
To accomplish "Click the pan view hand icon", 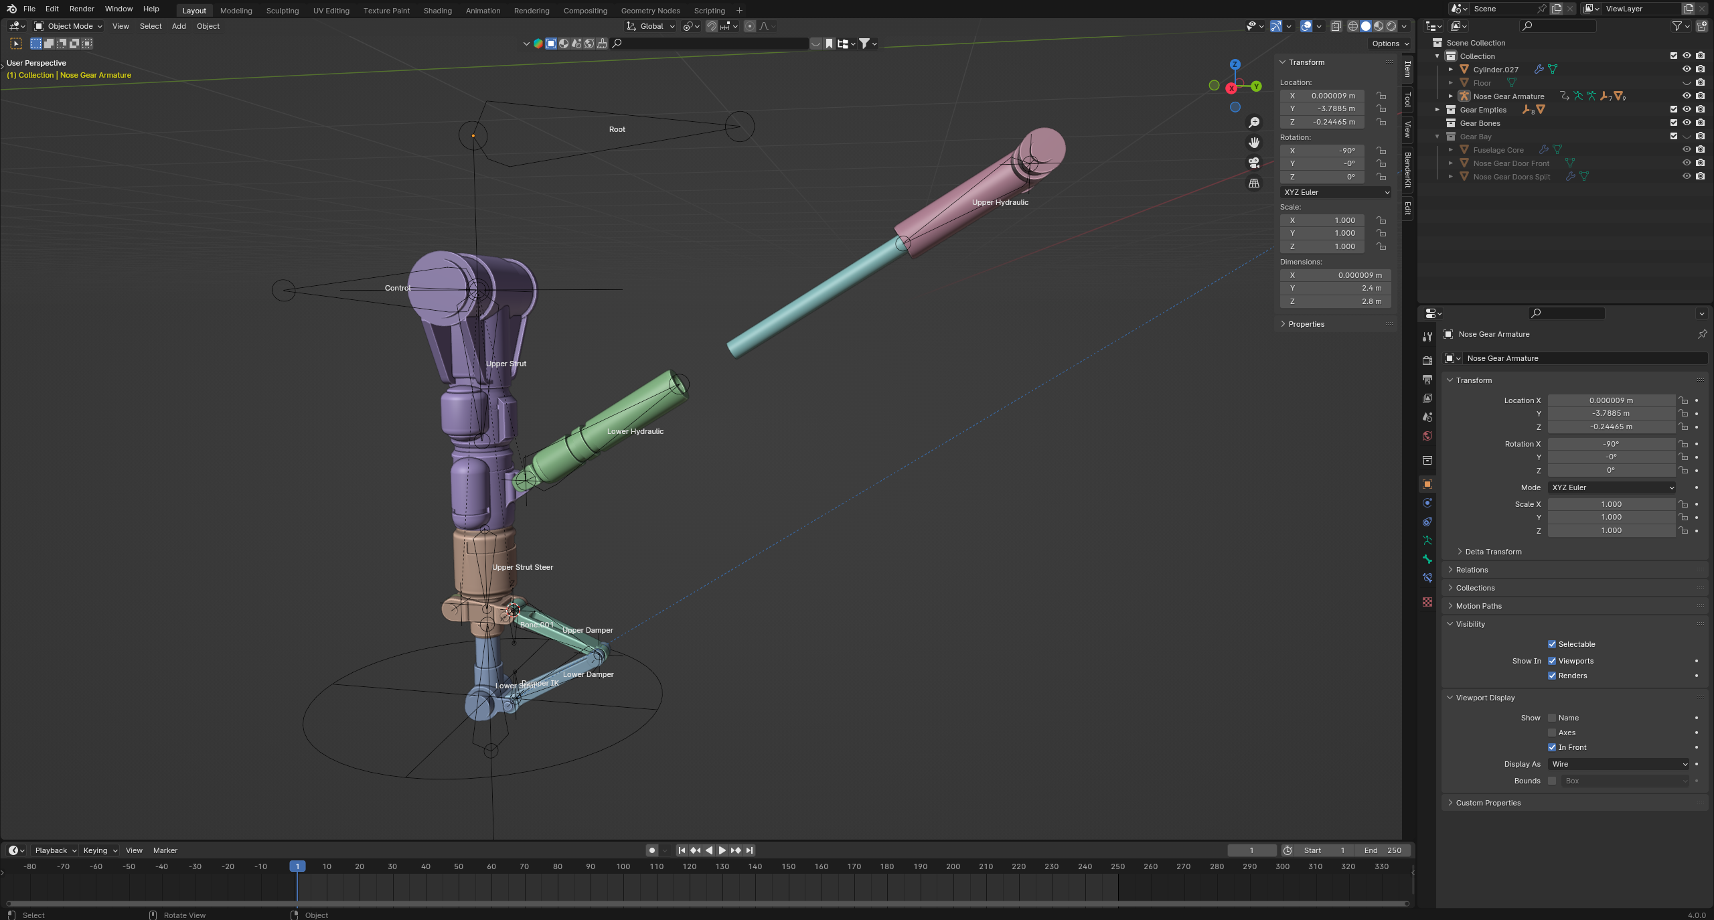I will click(1254, 143).
